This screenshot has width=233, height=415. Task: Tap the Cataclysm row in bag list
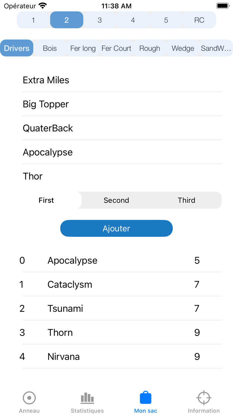point(70,285)
